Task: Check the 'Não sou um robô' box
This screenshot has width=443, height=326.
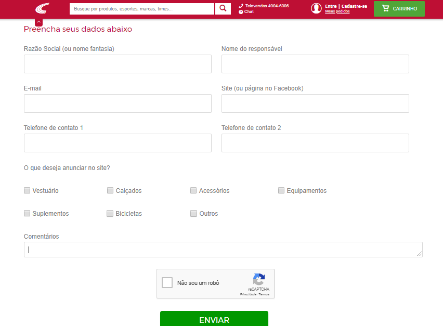Action: tap(167, 283)
